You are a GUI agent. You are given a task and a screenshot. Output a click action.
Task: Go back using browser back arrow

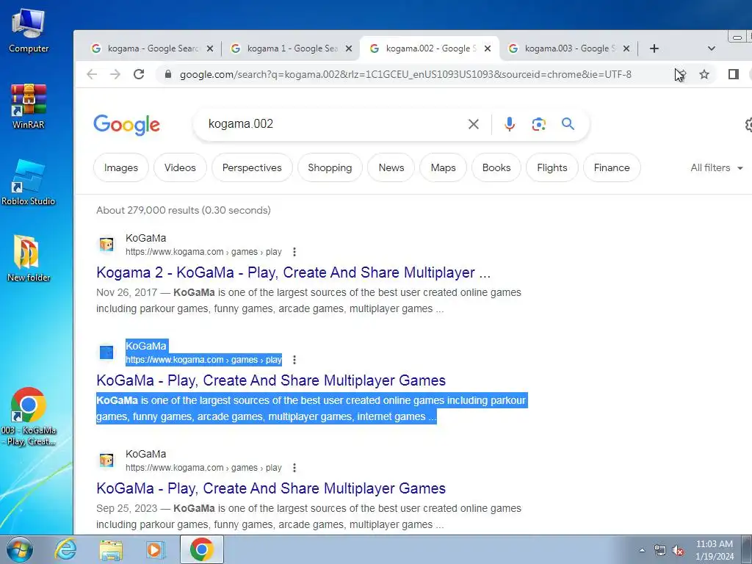[92, 74]
